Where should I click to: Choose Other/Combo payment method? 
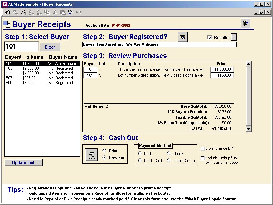pyautogui.click(x=168, y=160)
